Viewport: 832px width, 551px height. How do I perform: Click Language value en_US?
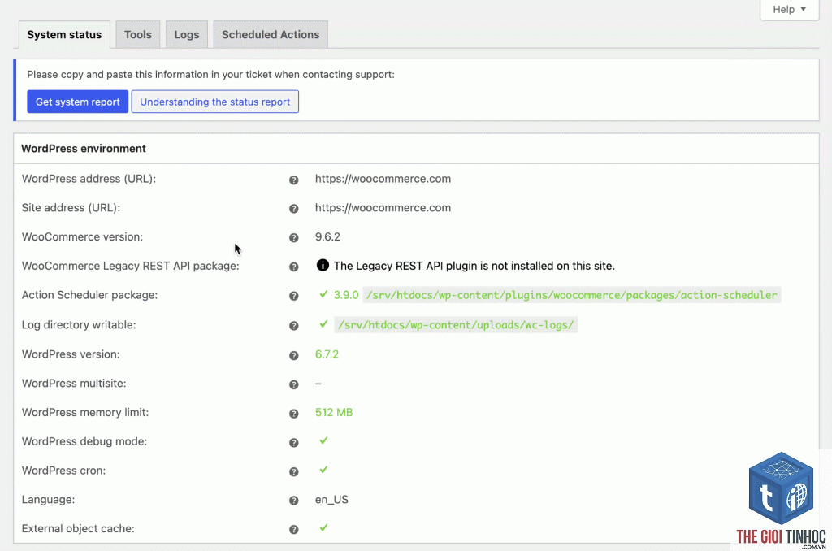pyautogui.click(x=331, y=500)
